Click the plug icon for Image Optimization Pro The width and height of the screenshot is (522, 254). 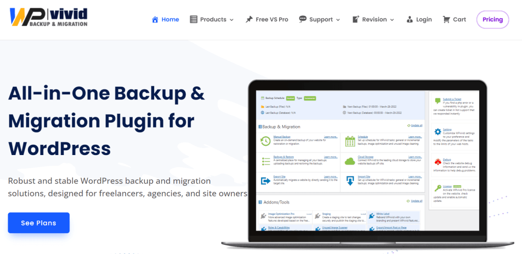point(264,216)
